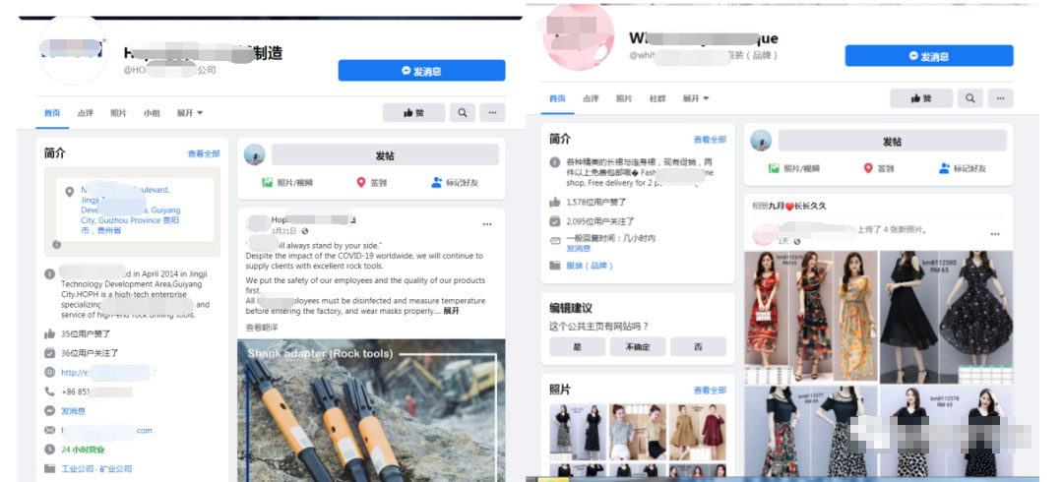Click the left page's blue 发消息 button
This screenshot has height=482, width=1063.
pos(421,71)
